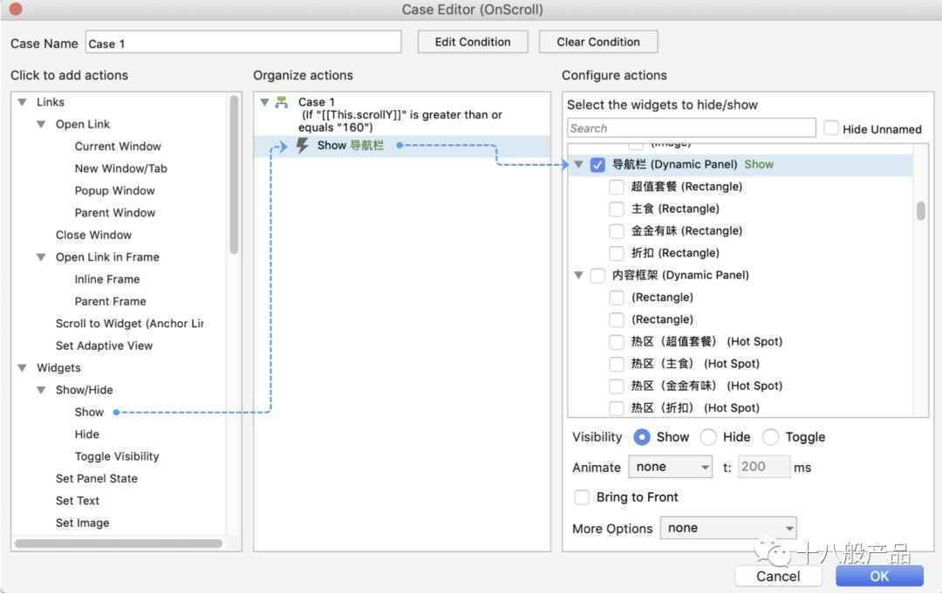Screen dimensions: 942x595
Task: Open the Animate dropdown
Action: (x=670, y=467)
